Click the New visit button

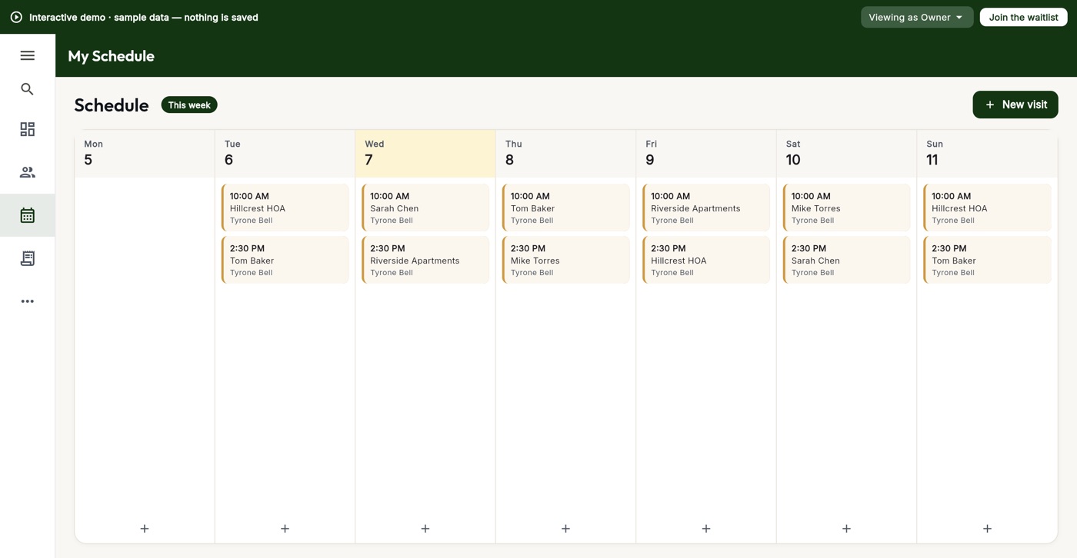[x=1015, y=105]
